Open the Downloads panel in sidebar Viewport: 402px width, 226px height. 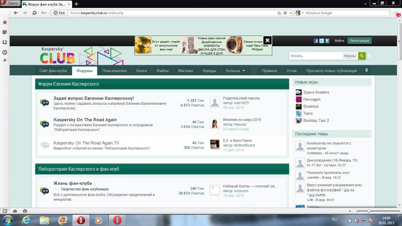(x=5, y=42)
